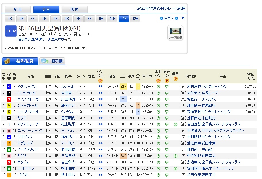
Task: Click the time index stars for ダノンベルーガ
Action: pos(100,99)
